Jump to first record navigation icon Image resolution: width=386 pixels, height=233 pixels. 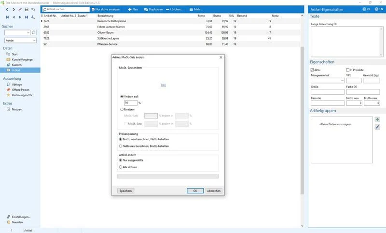[x=6, y=17]
